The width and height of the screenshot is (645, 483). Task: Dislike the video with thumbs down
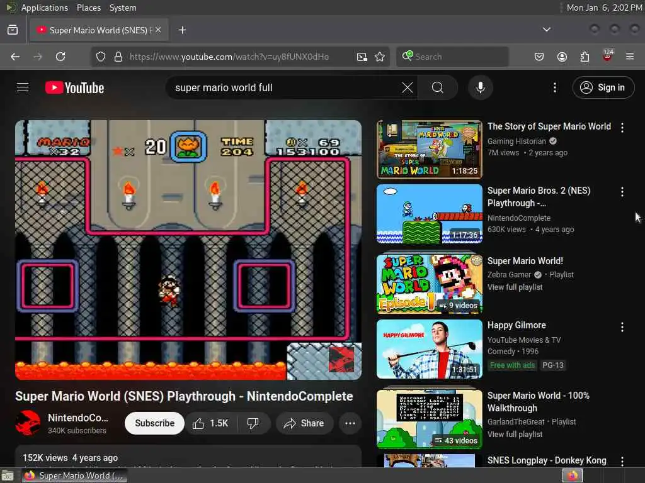(x=253, y=423)
